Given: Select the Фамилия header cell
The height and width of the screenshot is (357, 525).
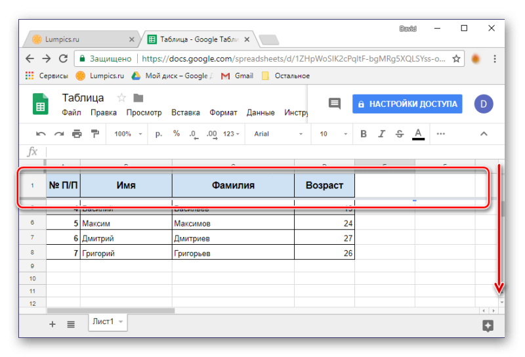Looking at the screenshot, I should pos(233,185).
